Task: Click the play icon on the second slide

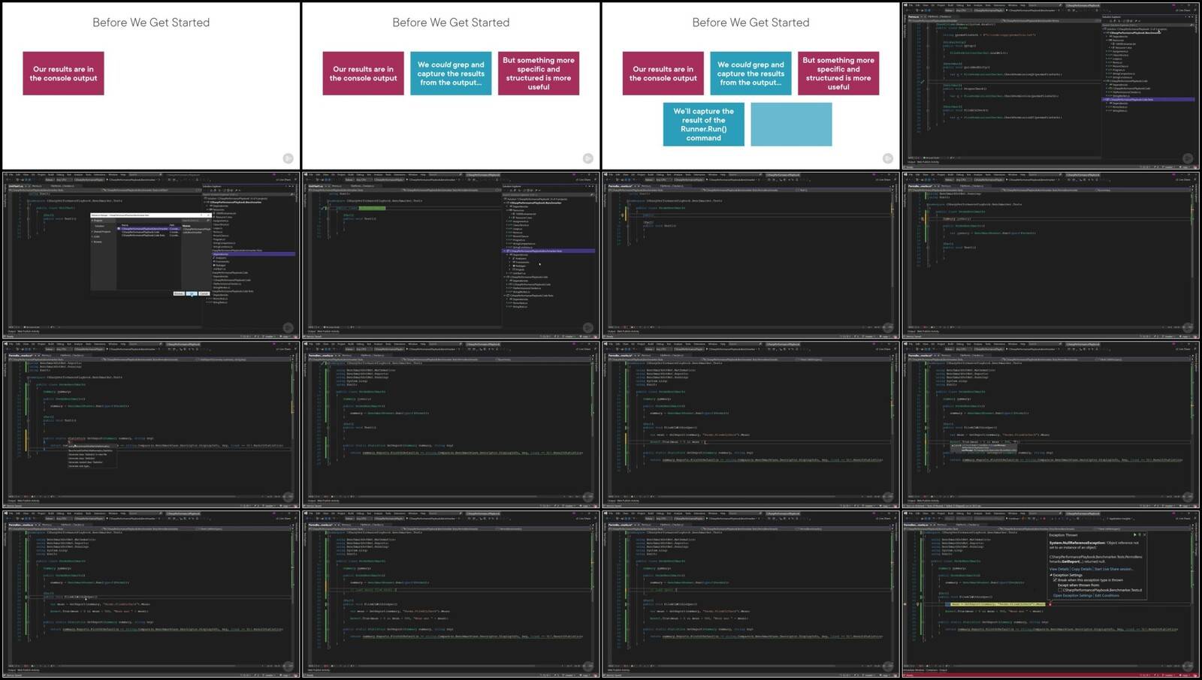Action: pyautogui.click(x=587, y=158)
